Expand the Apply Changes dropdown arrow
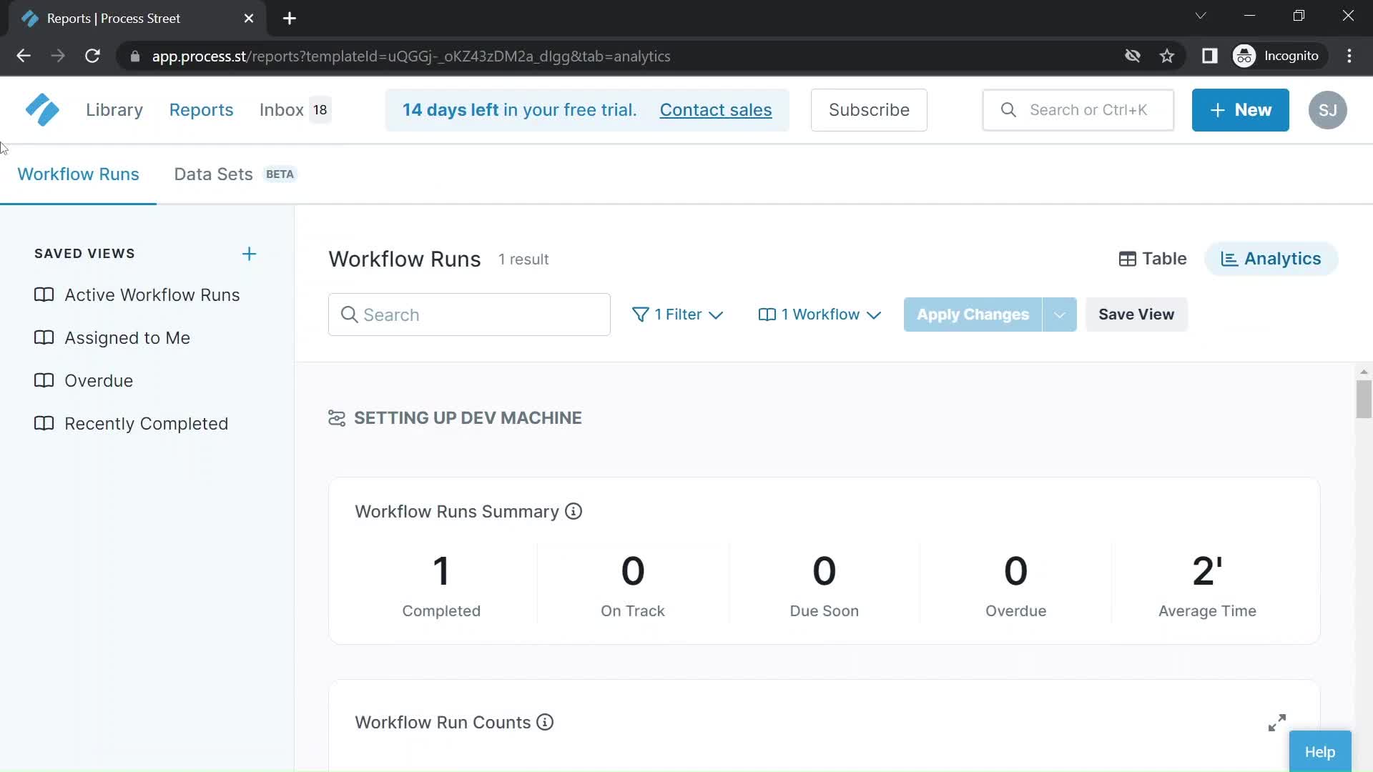The image size is (1373, 772). click(x=1060, y=314)
